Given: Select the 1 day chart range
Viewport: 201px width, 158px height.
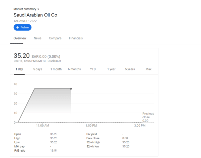Looking at the screenshot, I should point(19,69).
